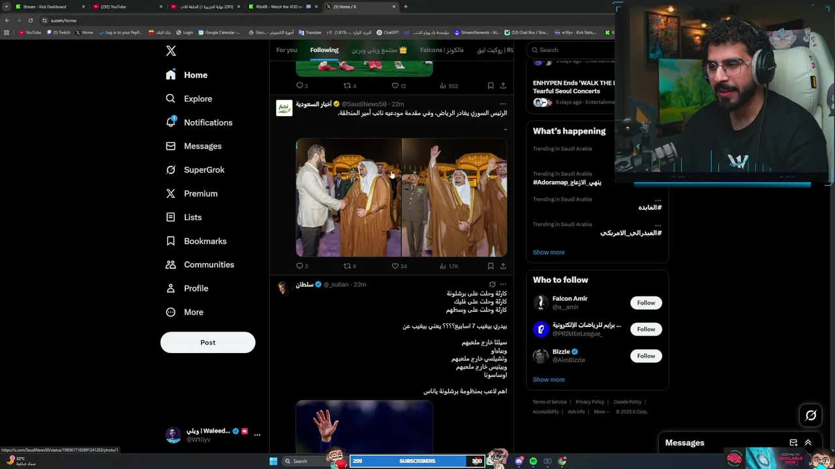The image size is (835, 469).
Task: Follow Falcon Amir
Action: coord(646,303)
